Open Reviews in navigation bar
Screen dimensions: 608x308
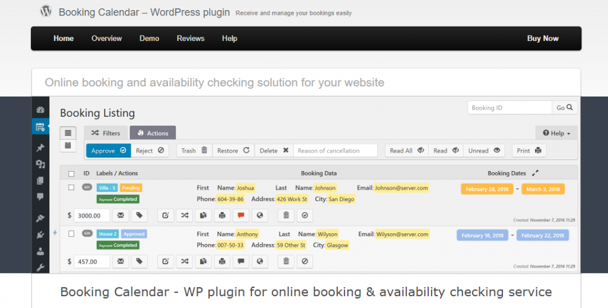coord(191,38)
